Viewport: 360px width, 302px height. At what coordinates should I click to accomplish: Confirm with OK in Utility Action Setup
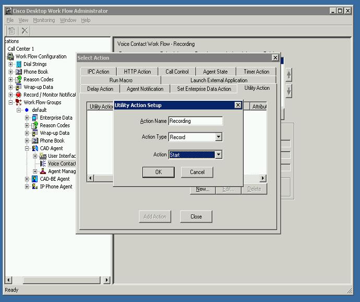click(158, 172)
